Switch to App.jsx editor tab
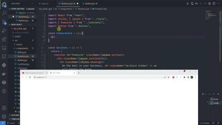Viewport: 222px width, 125px height. [45, 3]
